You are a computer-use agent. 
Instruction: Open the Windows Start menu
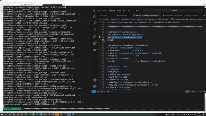(2, 114)
